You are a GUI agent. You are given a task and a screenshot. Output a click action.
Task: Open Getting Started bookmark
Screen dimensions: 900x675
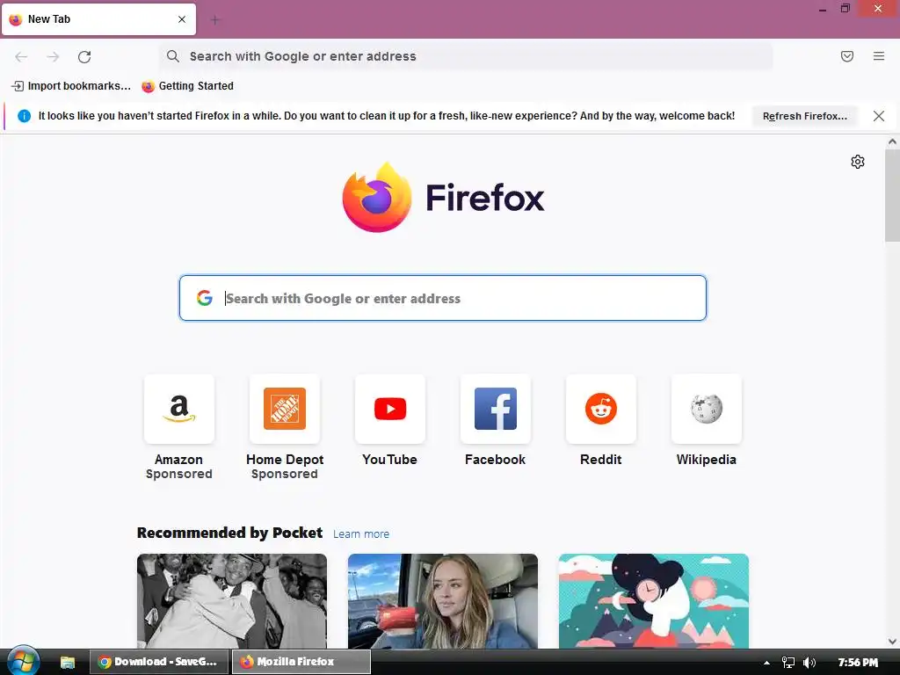coord(188,86)
